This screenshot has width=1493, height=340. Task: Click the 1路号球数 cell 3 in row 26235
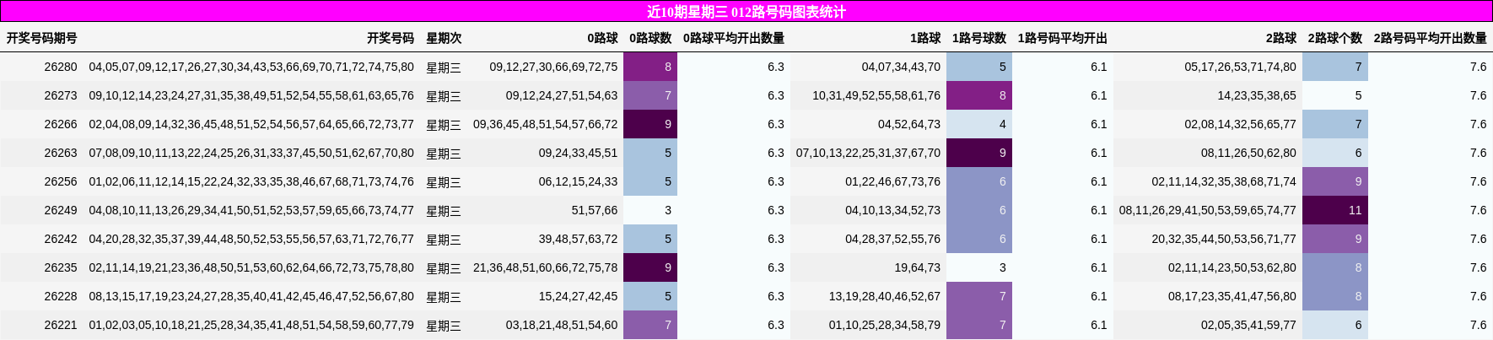[979, 267]
